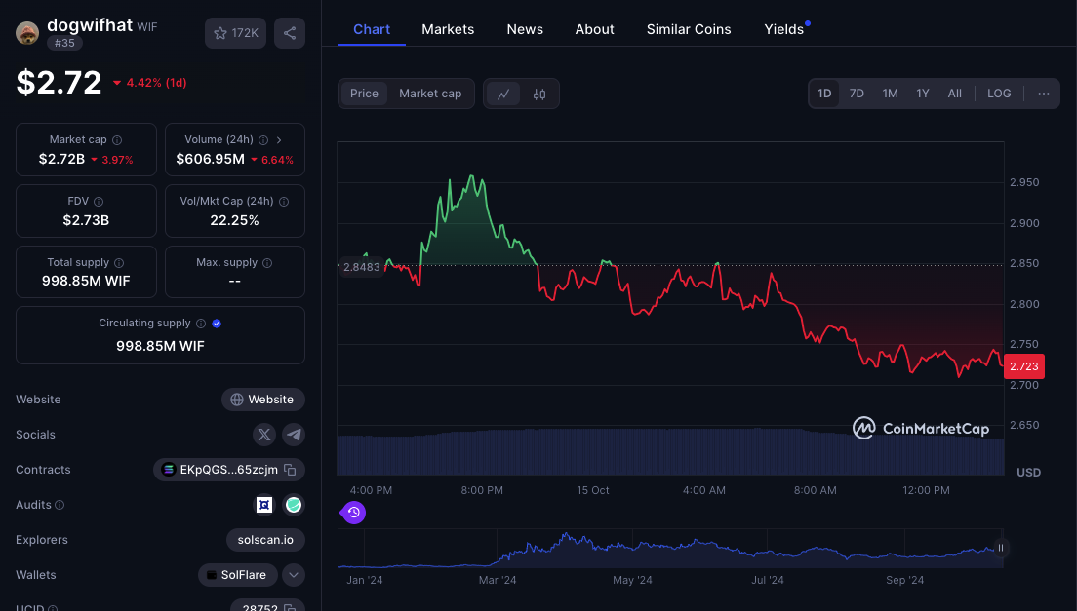Click the EKpQGS...65zcjm contract chip
The image size is (1077, 611).
click(x=229, y=470)
